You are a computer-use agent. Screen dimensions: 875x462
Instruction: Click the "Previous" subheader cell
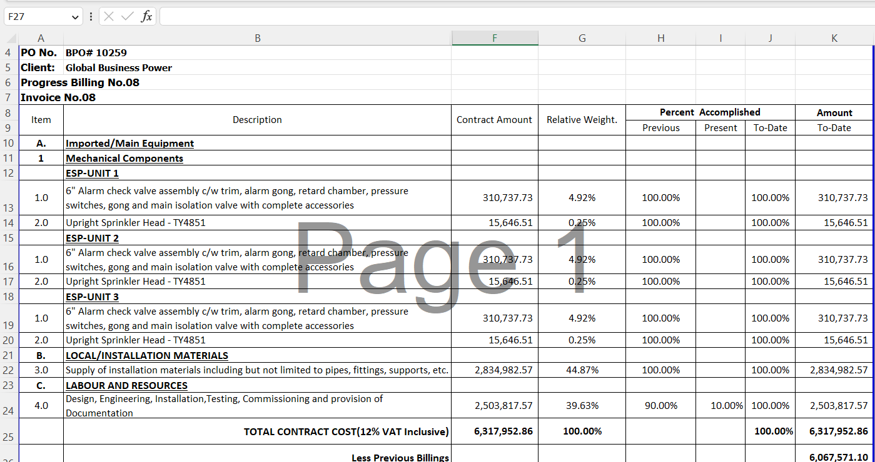tap(660, 127)
